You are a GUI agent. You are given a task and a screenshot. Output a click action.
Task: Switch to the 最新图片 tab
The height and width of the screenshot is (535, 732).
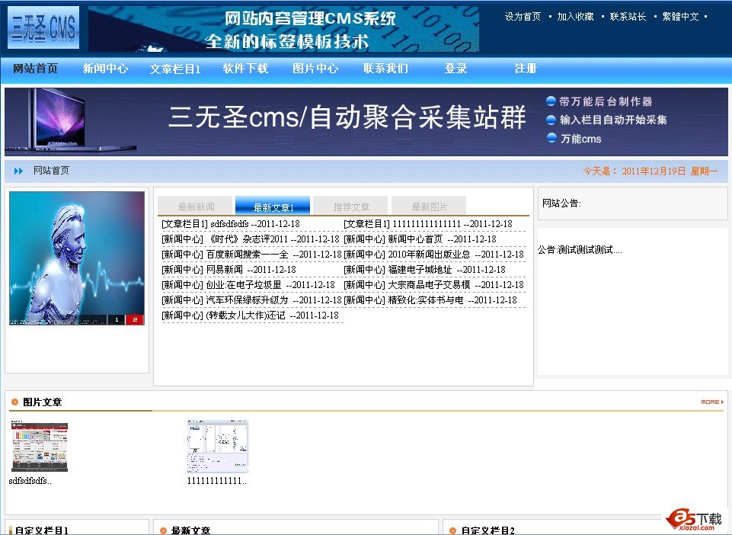tap(428, 204)
